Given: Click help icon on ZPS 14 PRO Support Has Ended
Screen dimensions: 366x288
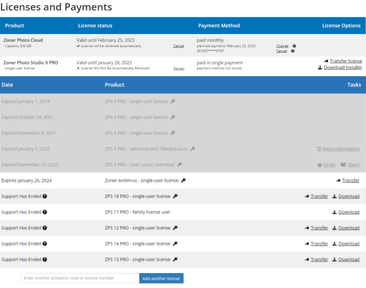Looking at the screenshot, I should [x=45, y=244].
